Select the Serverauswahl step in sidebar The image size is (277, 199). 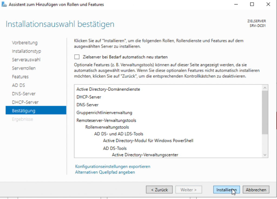26,60
